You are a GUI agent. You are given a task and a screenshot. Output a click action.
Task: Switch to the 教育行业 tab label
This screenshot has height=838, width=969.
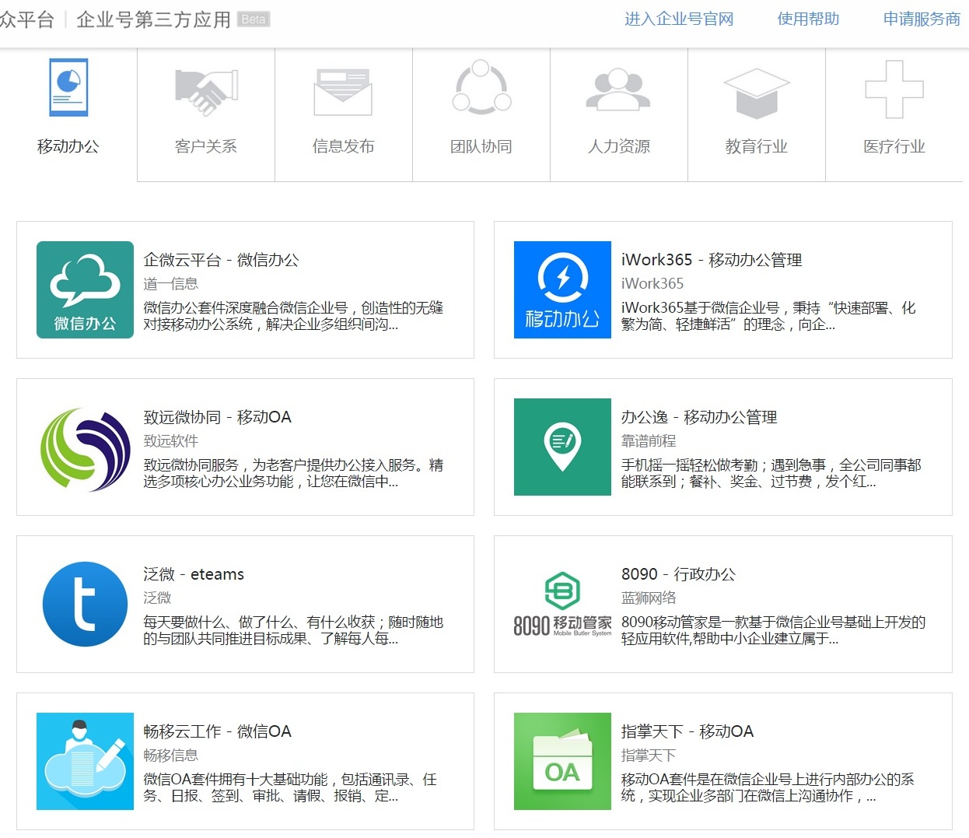(x=757, y=146)
